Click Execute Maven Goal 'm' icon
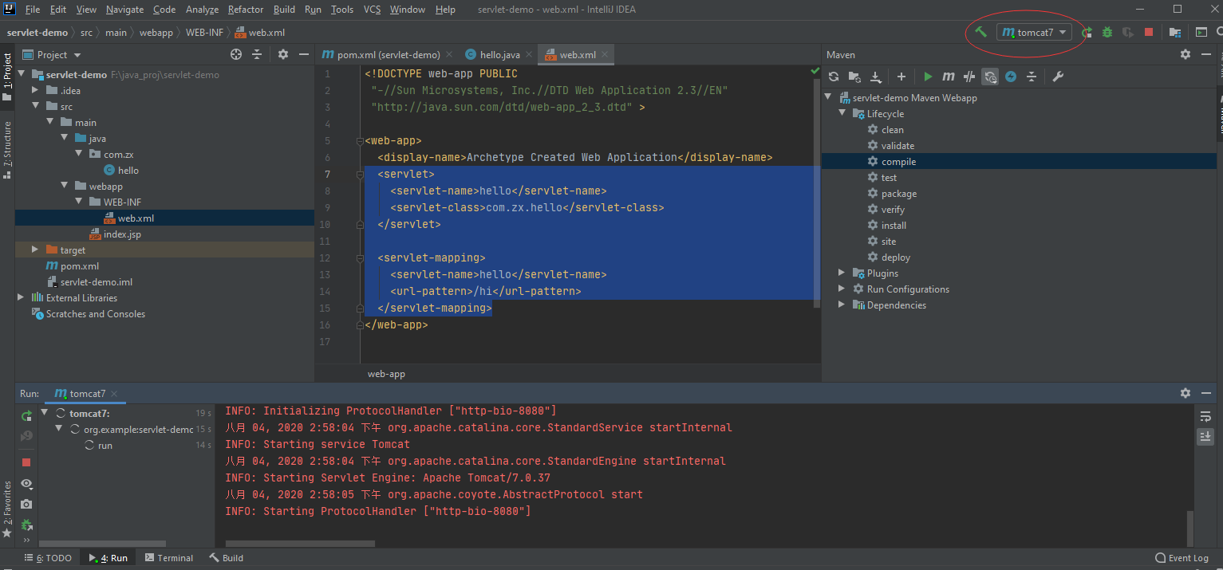The height and width of the screenshot is (570, 1223). tap(949, 77)
